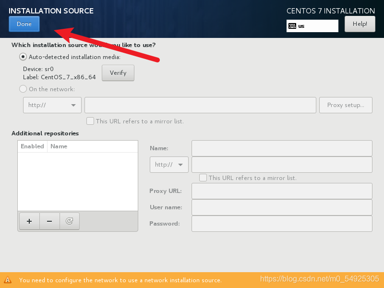
Task: Click the User name input field
Action: [282, 207]
